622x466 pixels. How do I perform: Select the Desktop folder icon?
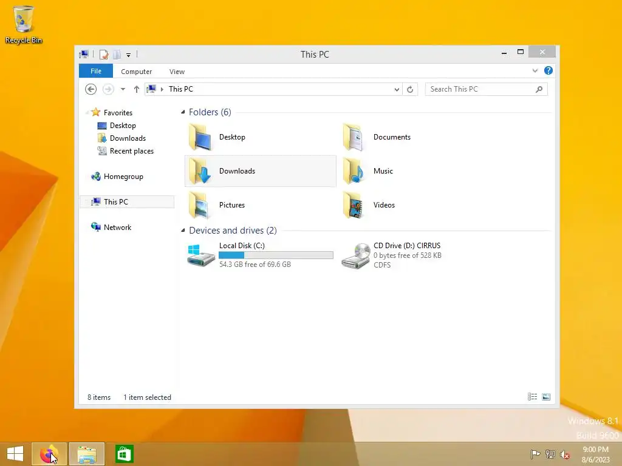pos(200,137)
